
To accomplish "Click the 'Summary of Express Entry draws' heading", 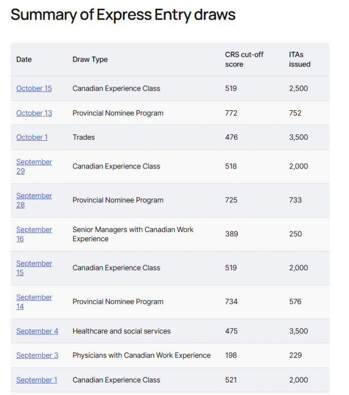I will click(123, 15).
